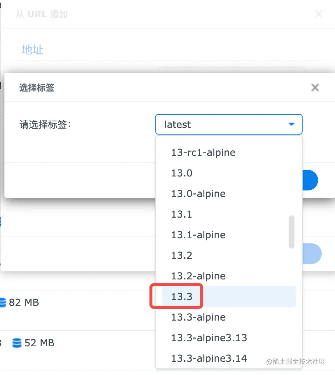The width and height of the screenshot is (335, 375).
Task: Click the 52 MB size entry
Action: [x=39, y=343]
